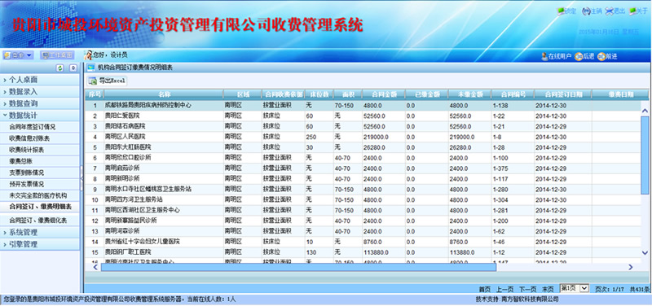Image resolution: width=652 pixels, height=306 pixels.
Task: Select the 南明区人民医院 row
Action: pos(363,137)
